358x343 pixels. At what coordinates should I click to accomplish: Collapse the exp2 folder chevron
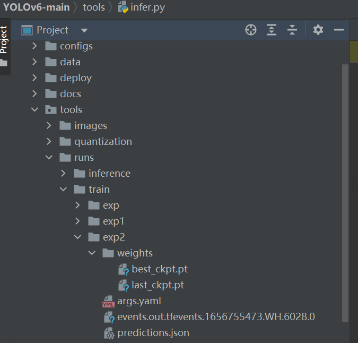point(77,237)
